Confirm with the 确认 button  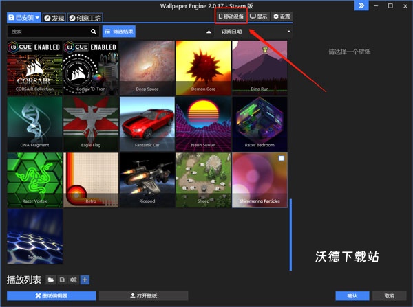pos(352,296)
